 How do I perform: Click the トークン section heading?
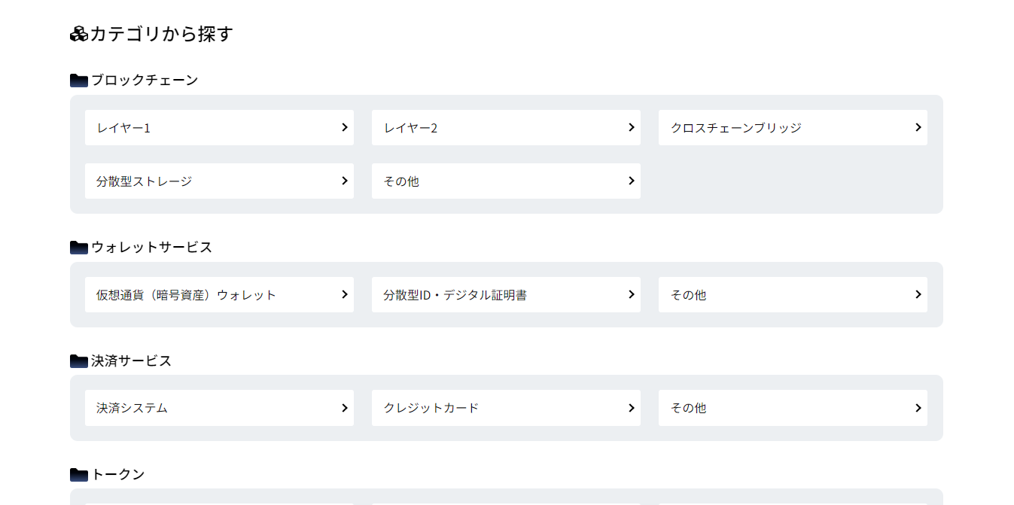click(x=118, y=475)
